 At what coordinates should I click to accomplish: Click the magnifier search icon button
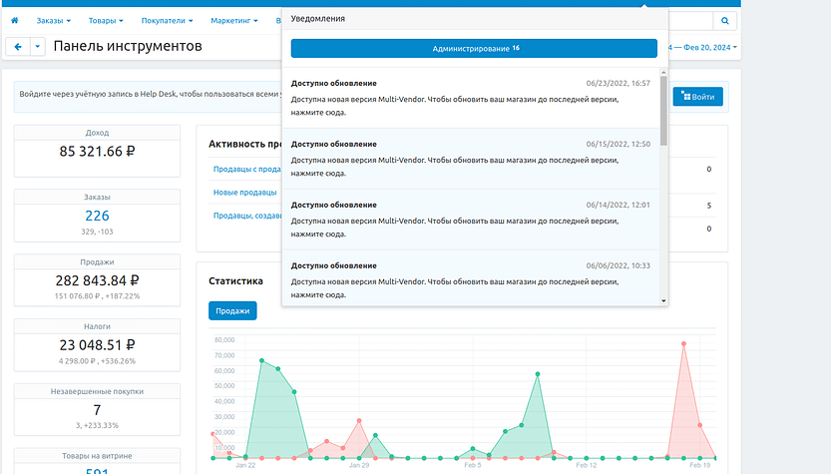point(725,20)
